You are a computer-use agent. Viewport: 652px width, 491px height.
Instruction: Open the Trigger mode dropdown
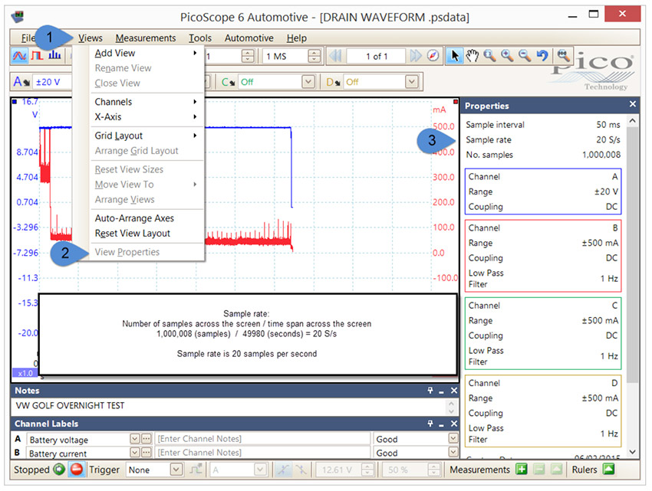176,470
